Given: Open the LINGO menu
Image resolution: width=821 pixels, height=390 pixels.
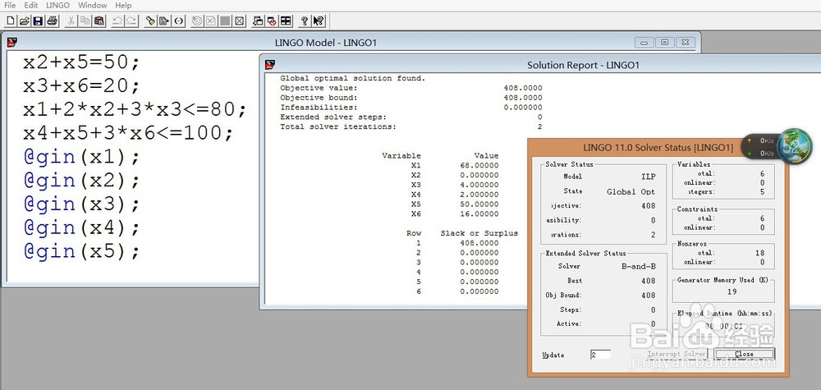Looking at the screenshot, I should tap(57, 5).
